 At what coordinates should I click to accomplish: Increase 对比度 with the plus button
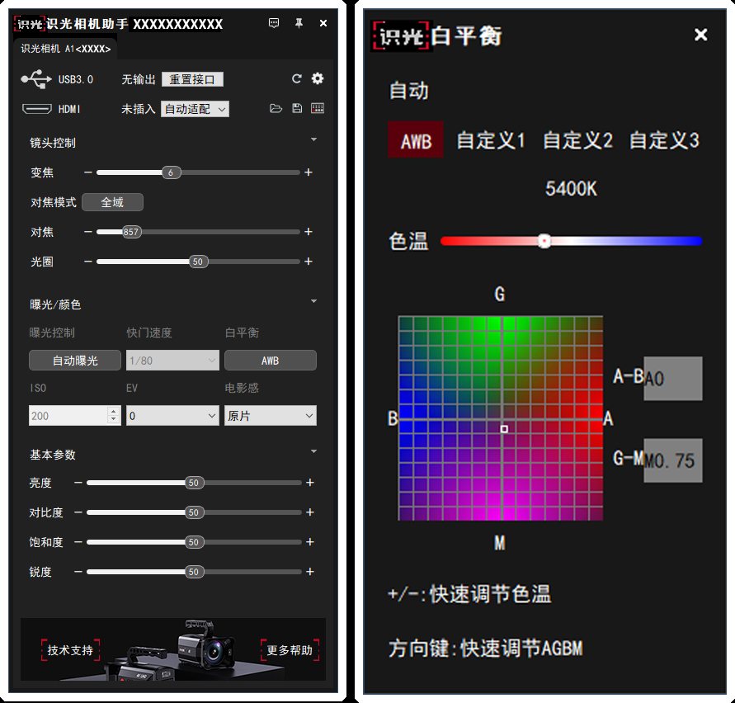pos(310,512)
